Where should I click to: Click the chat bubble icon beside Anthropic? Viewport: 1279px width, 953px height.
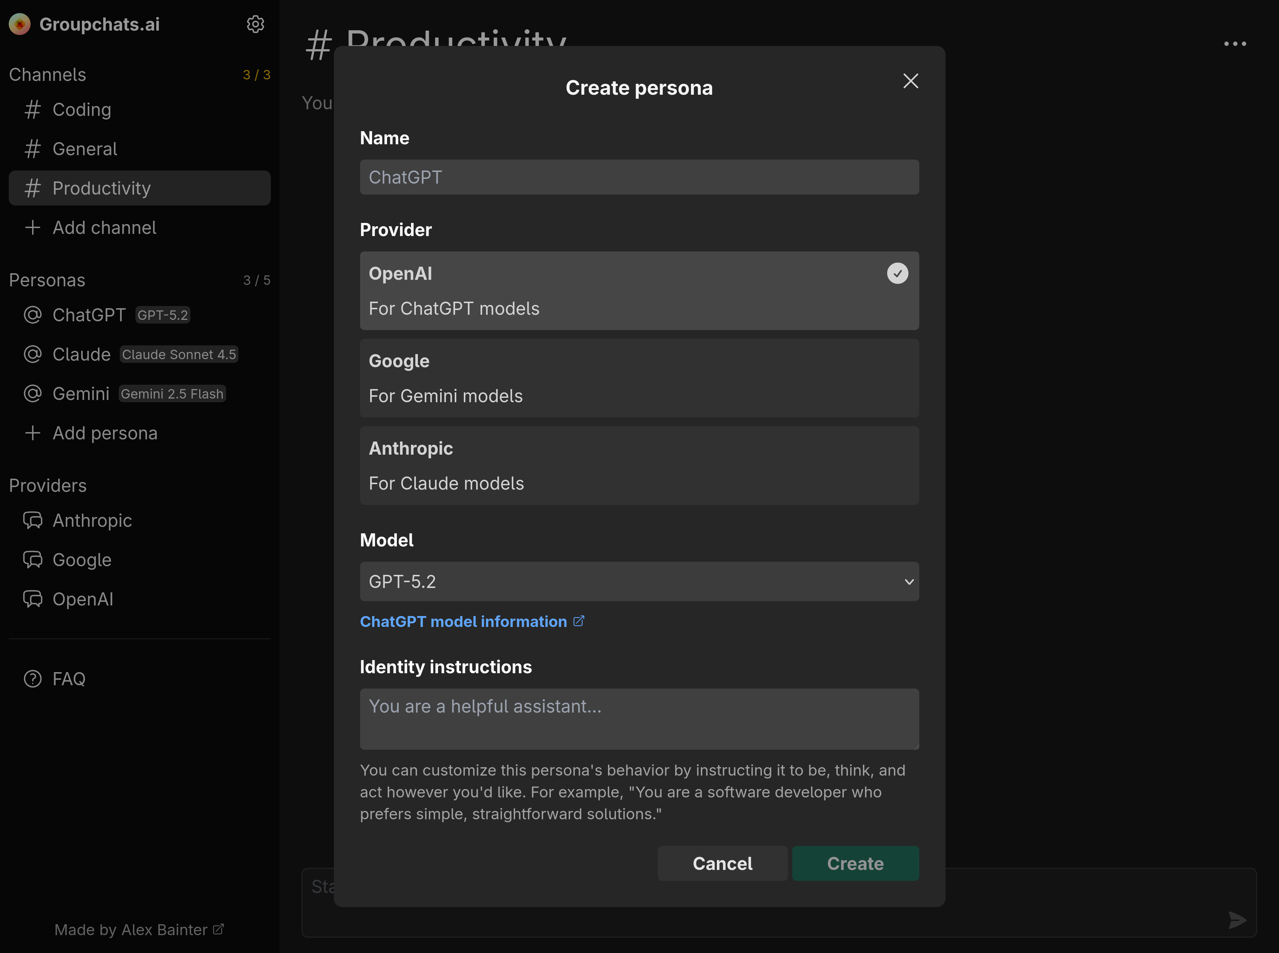point(33,520)
